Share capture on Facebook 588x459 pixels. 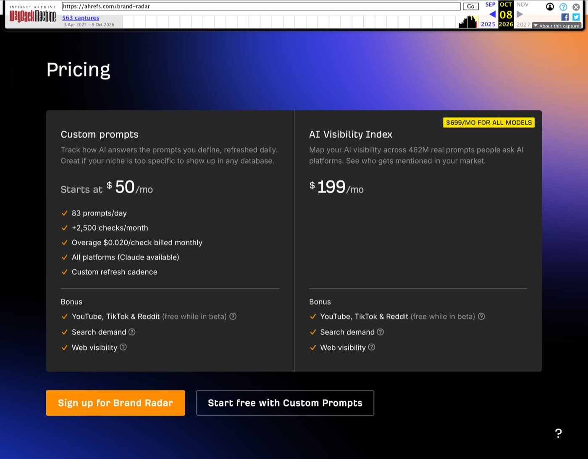coord(565,17)
